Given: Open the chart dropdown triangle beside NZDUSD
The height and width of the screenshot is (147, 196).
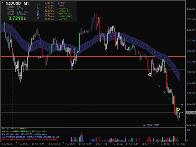Looking at the screenshot, I should click(2, 3).
